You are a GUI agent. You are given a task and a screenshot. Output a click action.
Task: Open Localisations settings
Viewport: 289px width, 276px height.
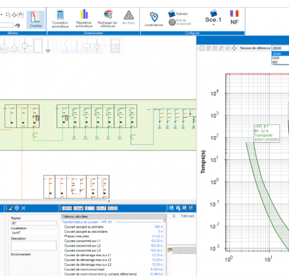point(153,19)
